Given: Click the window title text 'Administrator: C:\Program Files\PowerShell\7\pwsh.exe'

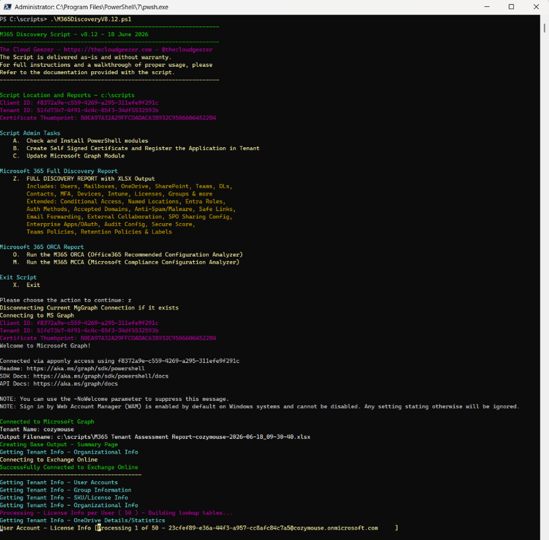Looking at the screenshot, I should pyautogui.click(x=92, y=7).
